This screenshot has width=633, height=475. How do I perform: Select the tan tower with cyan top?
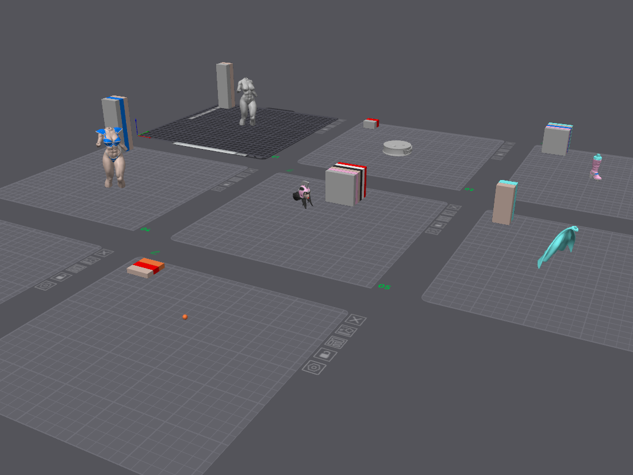coord(505,202)
